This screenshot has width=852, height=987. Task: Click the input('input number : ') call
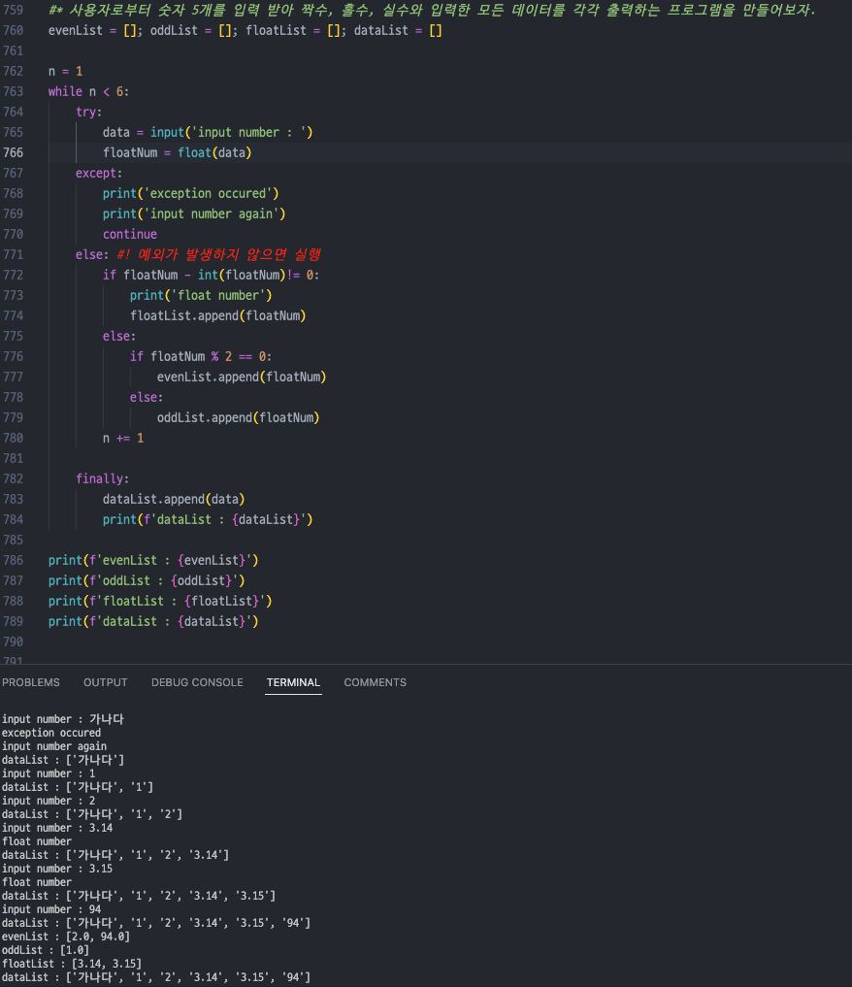click(x=232, y=133)
